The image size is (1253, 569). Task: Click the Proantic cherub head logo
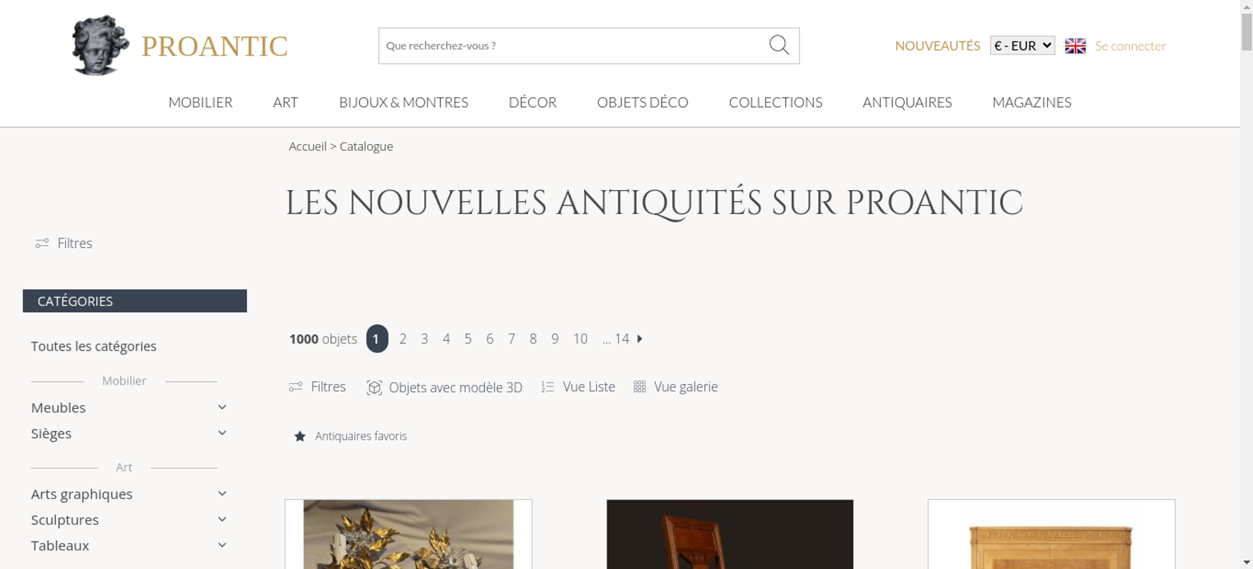coord(100,45)
